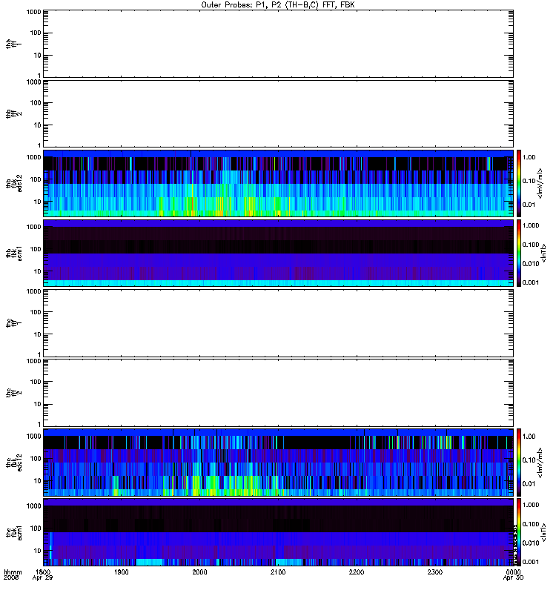Click the 10 y-tick of thc fff 1 panel
The height and width of the screenshot is (593, 556).
pyautogui.click(x=38, y=334)
